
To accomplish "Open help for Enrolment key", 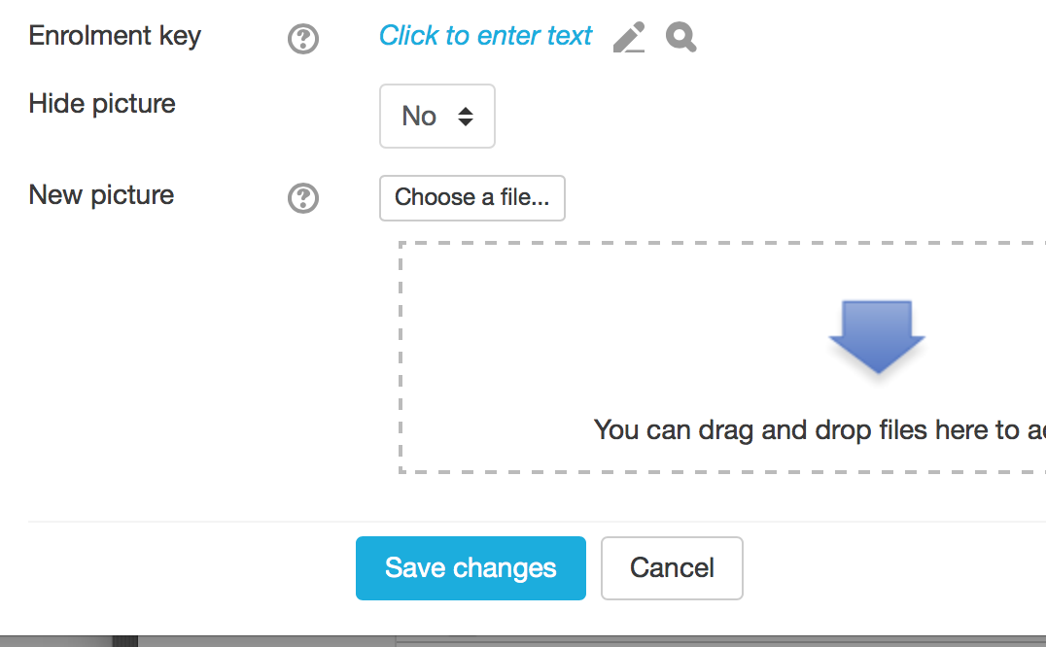I will click(303, 39).
